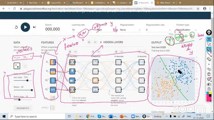Toggle the X2 input feature

pyautogui.click(x=53, y=71)
